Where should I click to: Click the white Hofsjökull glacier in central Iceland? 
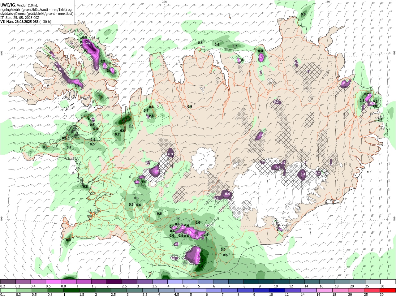click(204, 160)
